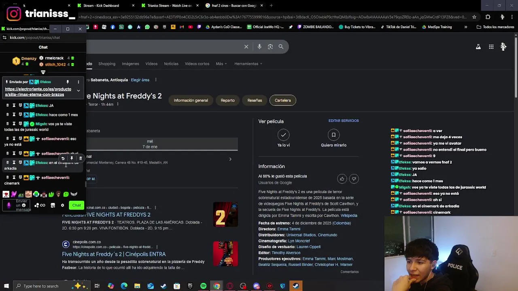Open Chrome extensions puzzle icon

(488, 17)
